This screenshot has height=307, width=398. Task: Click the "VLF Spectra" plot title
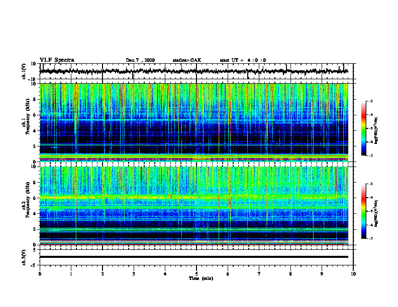click(x=57, y=60)
